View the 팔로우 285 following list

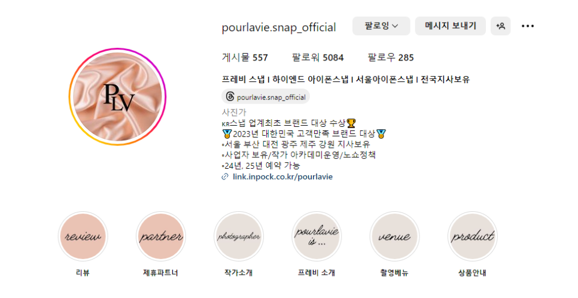(391, 57)
